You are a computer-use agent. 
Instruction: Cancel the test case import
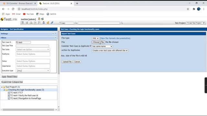tap(77, 62)
